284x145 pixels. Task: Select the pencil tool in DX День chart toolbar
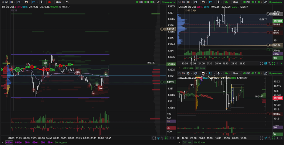[x=266, y=2]
